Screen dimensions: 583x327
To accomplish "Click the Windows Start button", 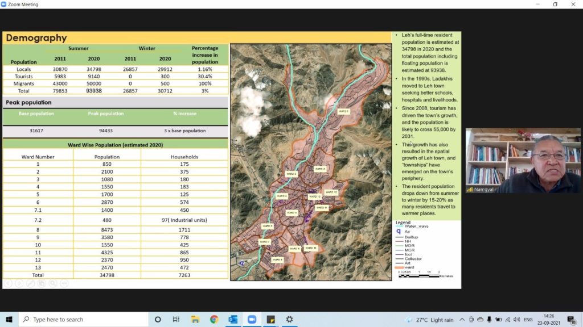I will point(9,320).
